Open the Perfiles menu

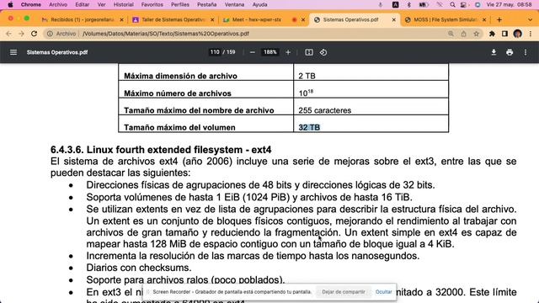point(180,5)
